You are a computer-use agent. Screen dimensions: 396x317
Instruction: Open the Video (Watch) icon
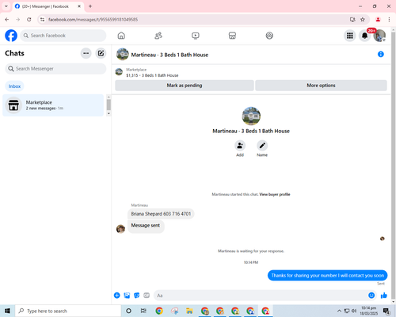[196, 36]
